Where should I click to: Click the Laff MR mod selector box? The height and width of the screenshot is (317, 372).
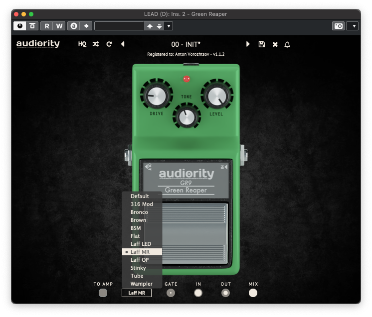click(x=137, y=293)
